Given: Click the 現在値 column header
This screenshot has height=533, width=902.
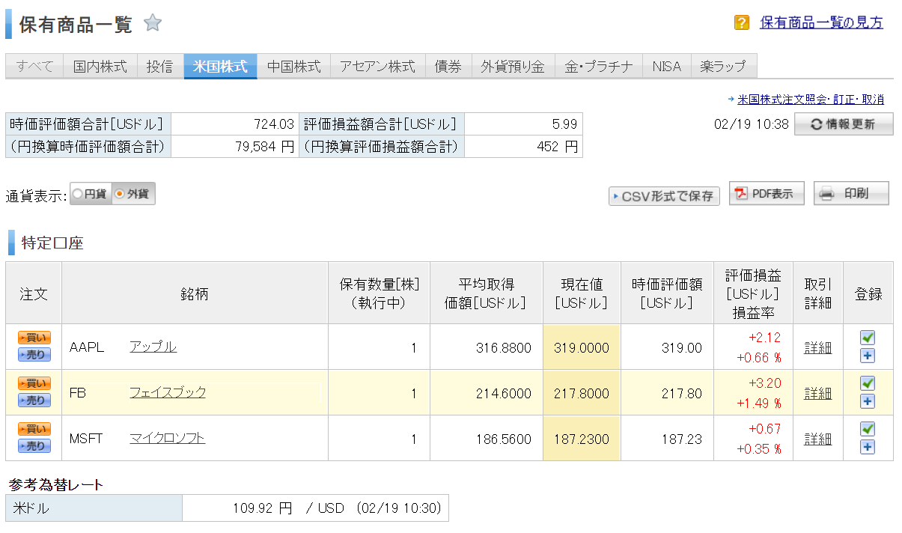Looking at the screenshot, I should click(x=582, y=293).
